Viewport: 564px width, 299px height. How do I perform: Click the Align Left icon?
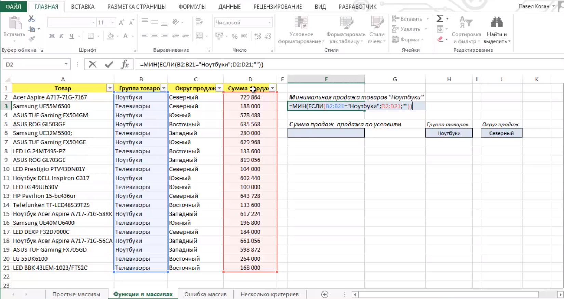point(145,36)
